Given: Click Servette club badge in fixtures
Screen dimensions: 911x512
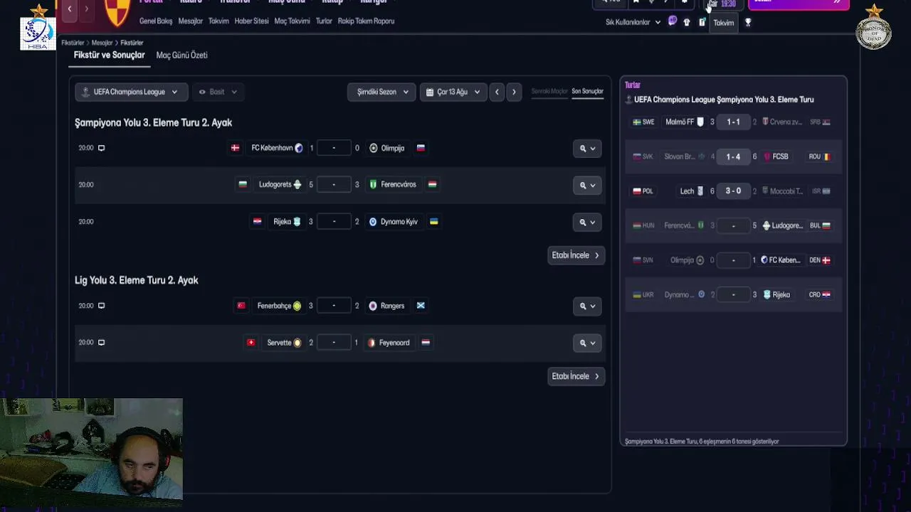Looking at the screenshot, I should point(297,342).
